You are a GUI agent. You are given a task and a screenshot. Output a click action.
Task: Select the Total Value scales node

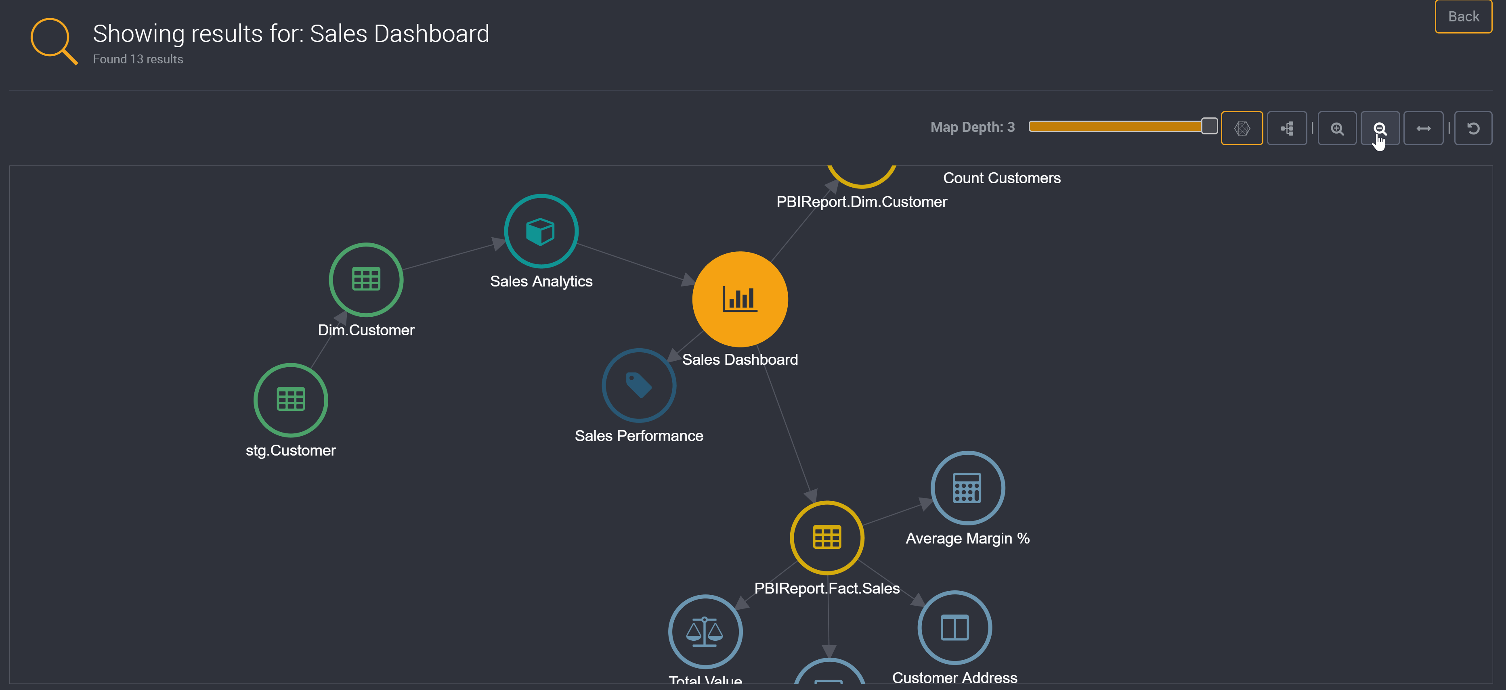[x=705, y=631]
